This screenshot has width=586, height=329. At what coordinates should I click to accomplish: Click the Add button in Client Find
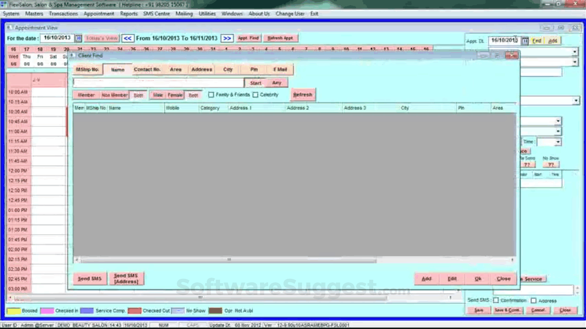(426, 278)
